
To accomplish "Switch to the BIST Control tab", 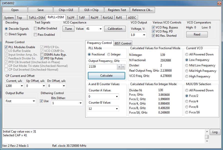I will pyautogui.click(x=123, y=43).
